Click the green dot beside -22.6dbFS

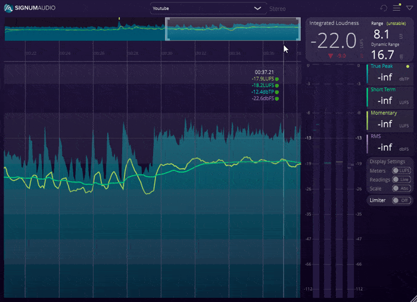[277, 98]
